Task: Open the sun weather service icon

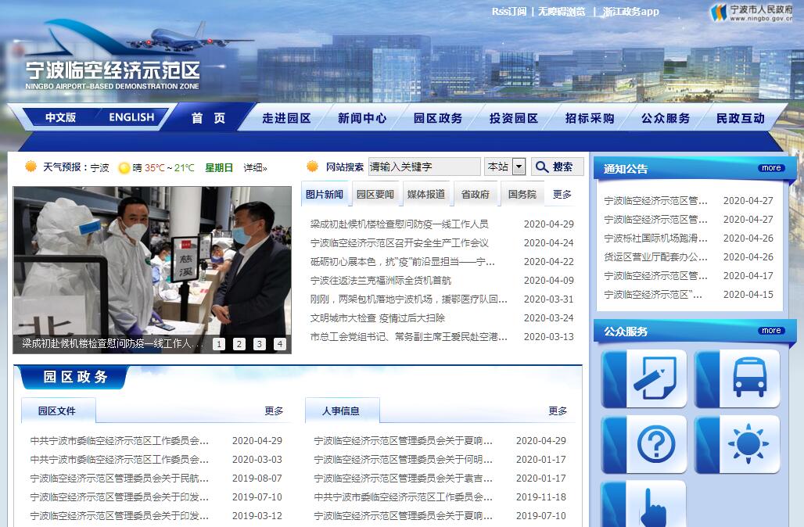Action: click(738, 444)
